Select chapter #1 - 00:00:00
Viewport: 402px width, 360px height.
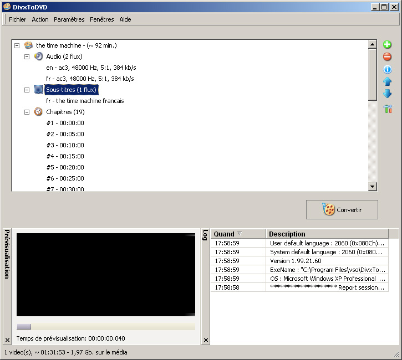[65, 123]
